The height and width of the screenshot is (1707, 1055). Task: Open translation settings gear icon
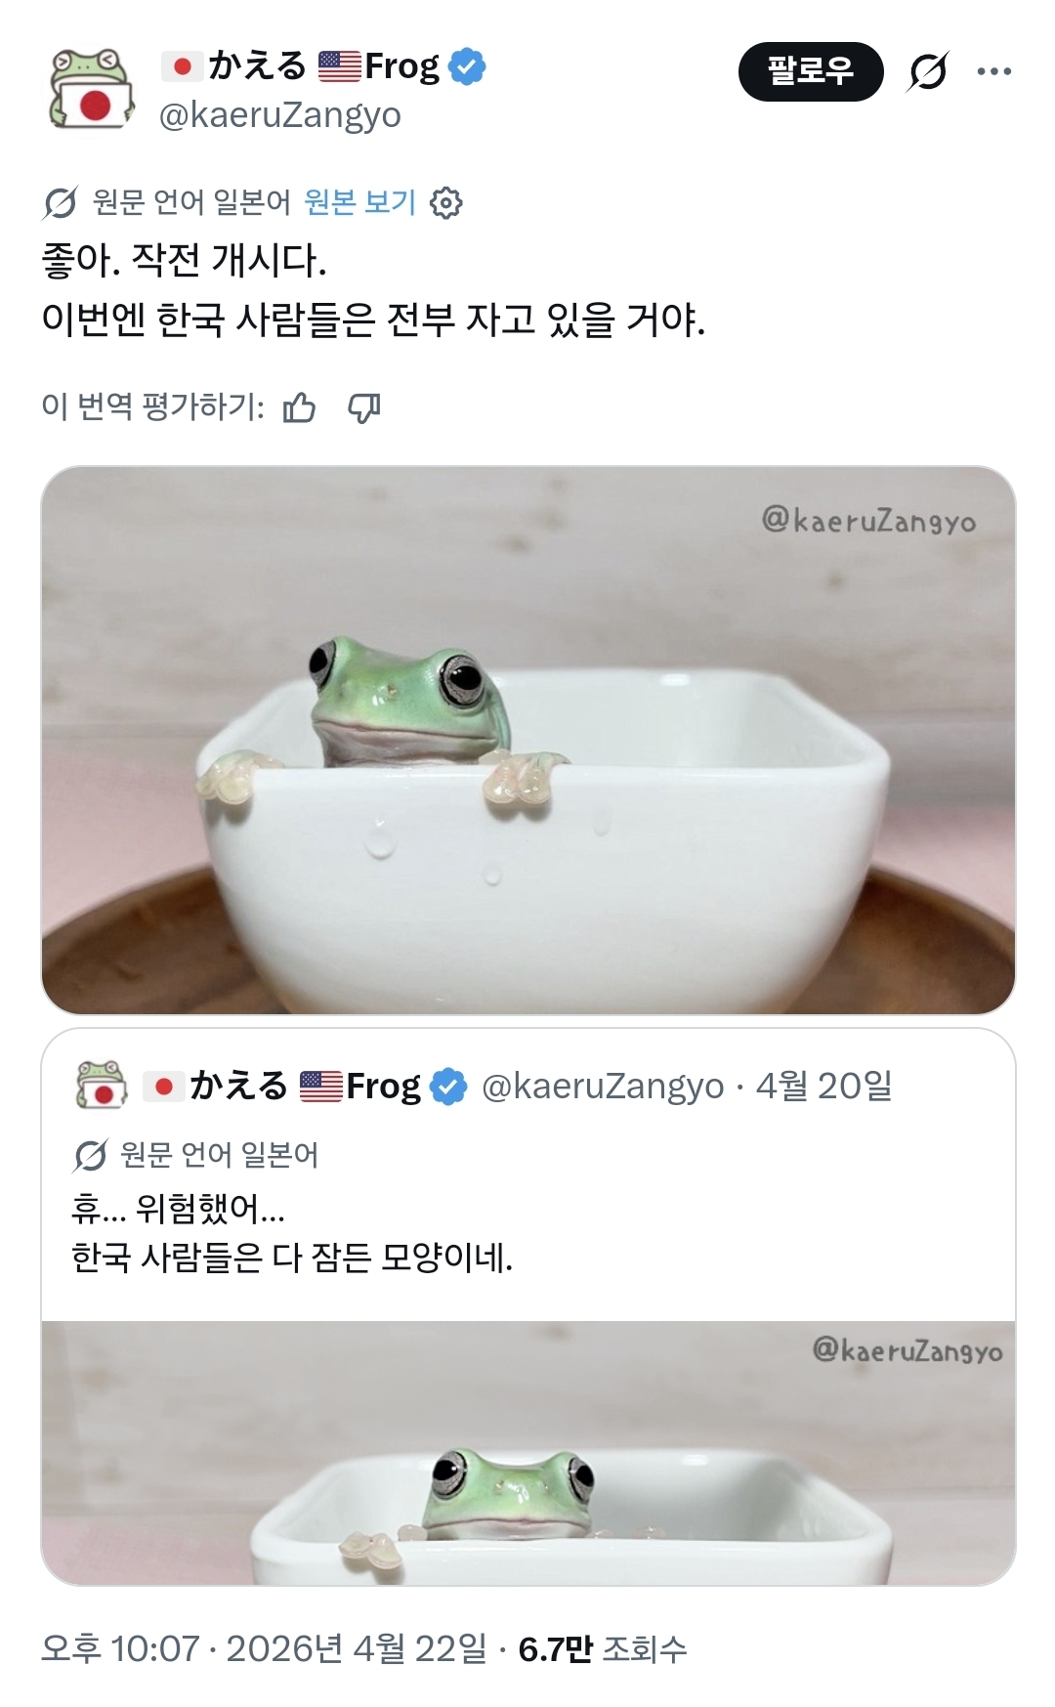pyautogui.click(x=446, y=203)
